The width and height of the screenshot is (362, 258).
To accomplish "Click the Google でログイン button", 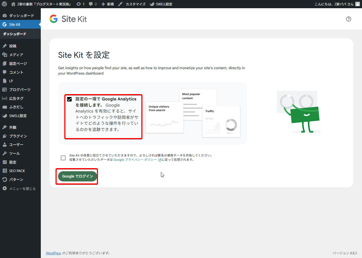I will [x=78, y=176].
